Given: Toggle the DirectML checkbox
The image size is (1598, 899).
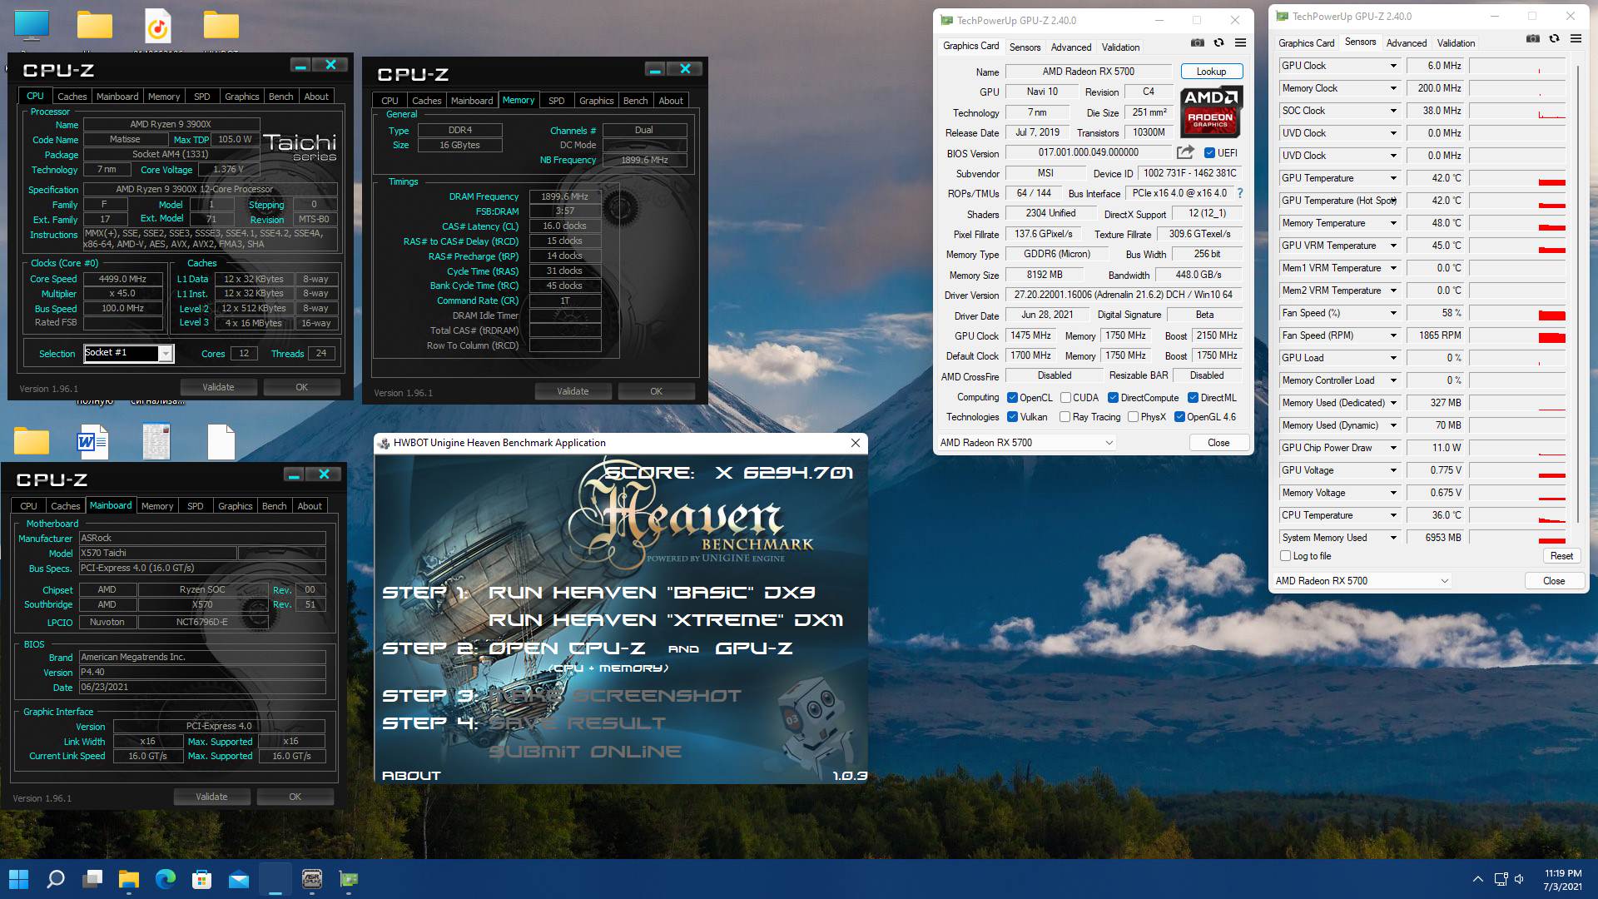Looking at the screenshot, I should click(1193, 398).
